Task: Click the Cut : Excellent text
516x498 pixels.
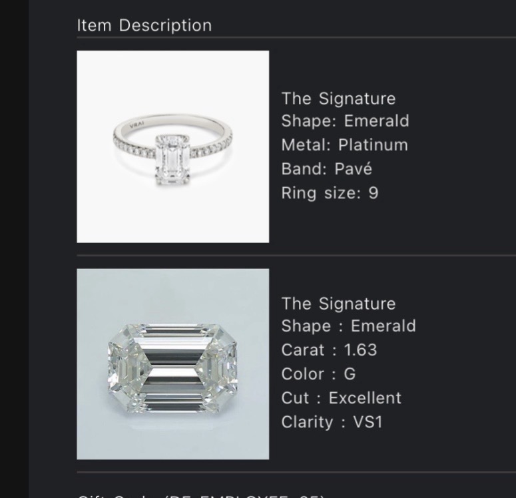Action: point(341,398)
